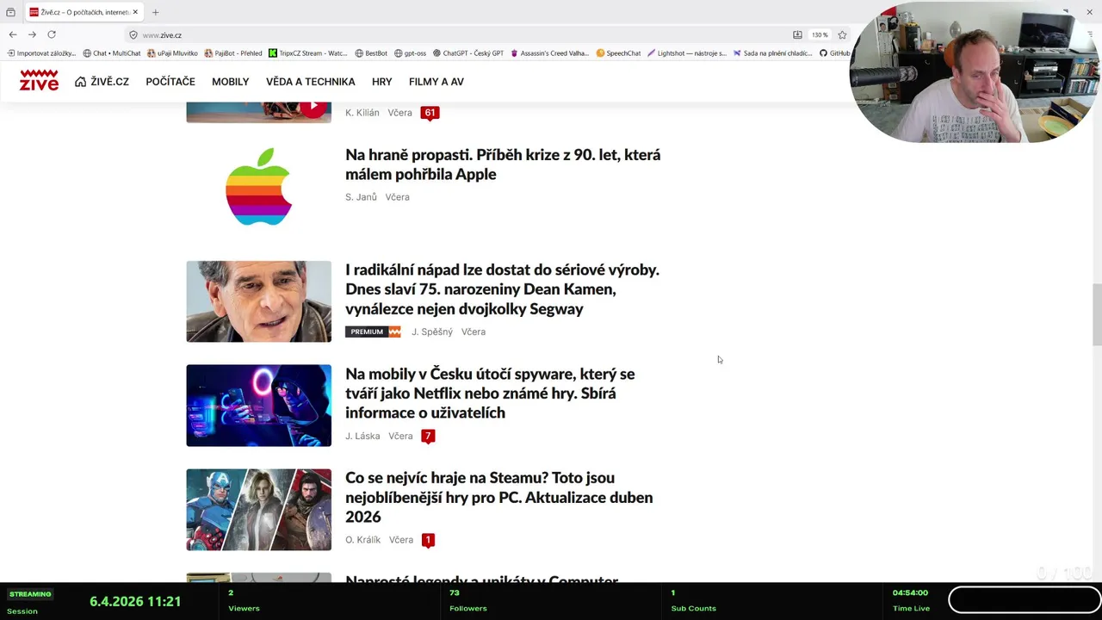Open the VĚDA A TECHNIKA section

pyautogui.click(x=310, y=82)
